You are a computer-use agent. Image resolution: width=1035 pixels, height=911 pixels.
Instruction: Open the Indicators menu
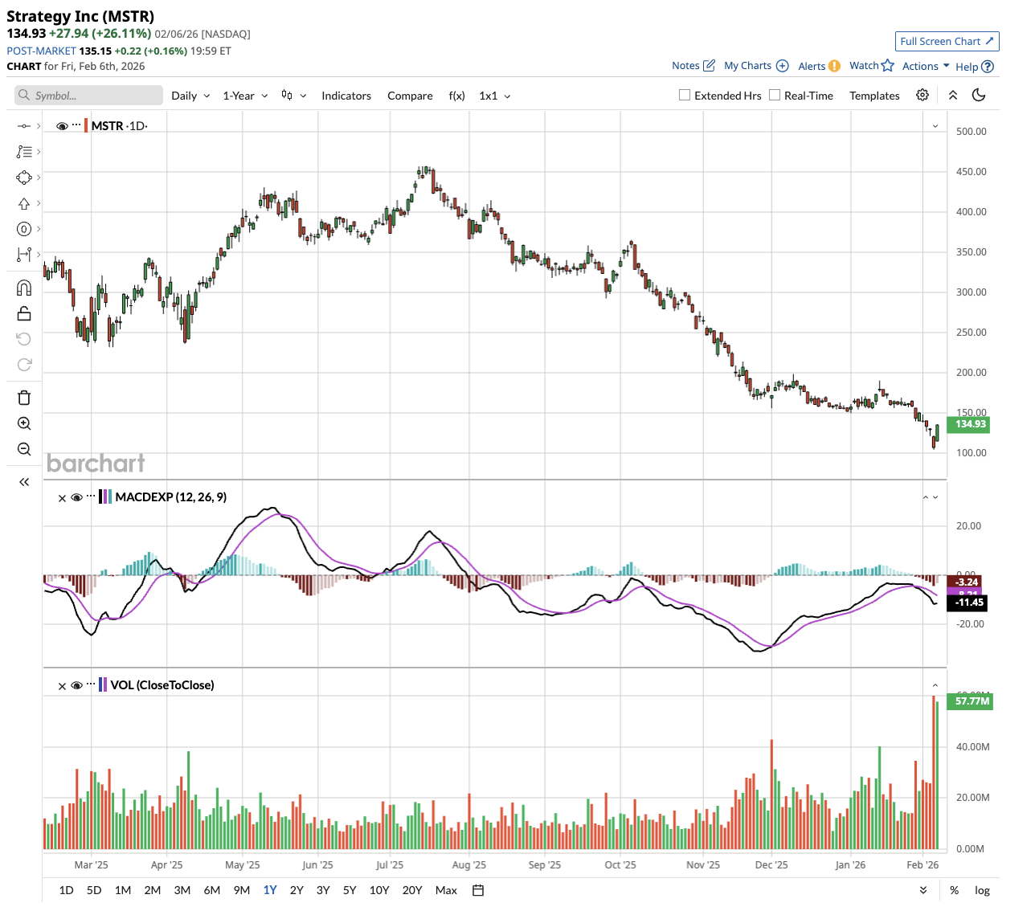(346, 96)
